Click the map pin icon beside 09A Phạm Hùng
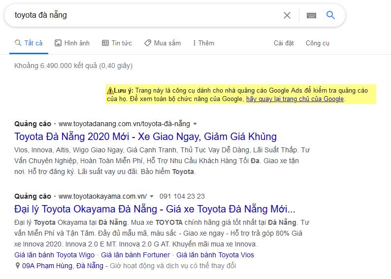391x279 pixels. [17, 266]
